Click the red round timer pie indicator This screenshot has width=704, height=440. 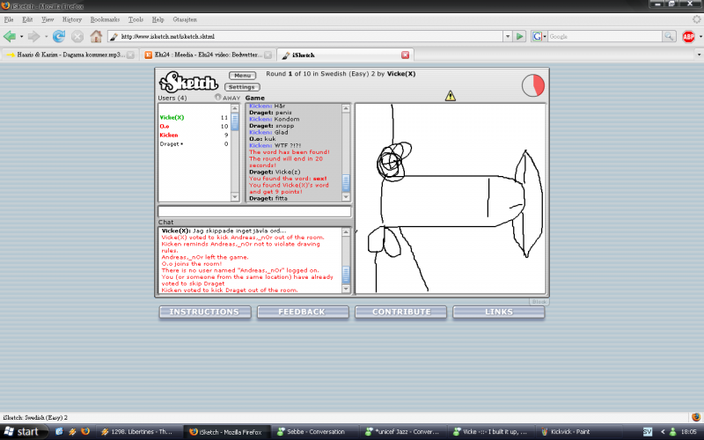pos(532,85)
